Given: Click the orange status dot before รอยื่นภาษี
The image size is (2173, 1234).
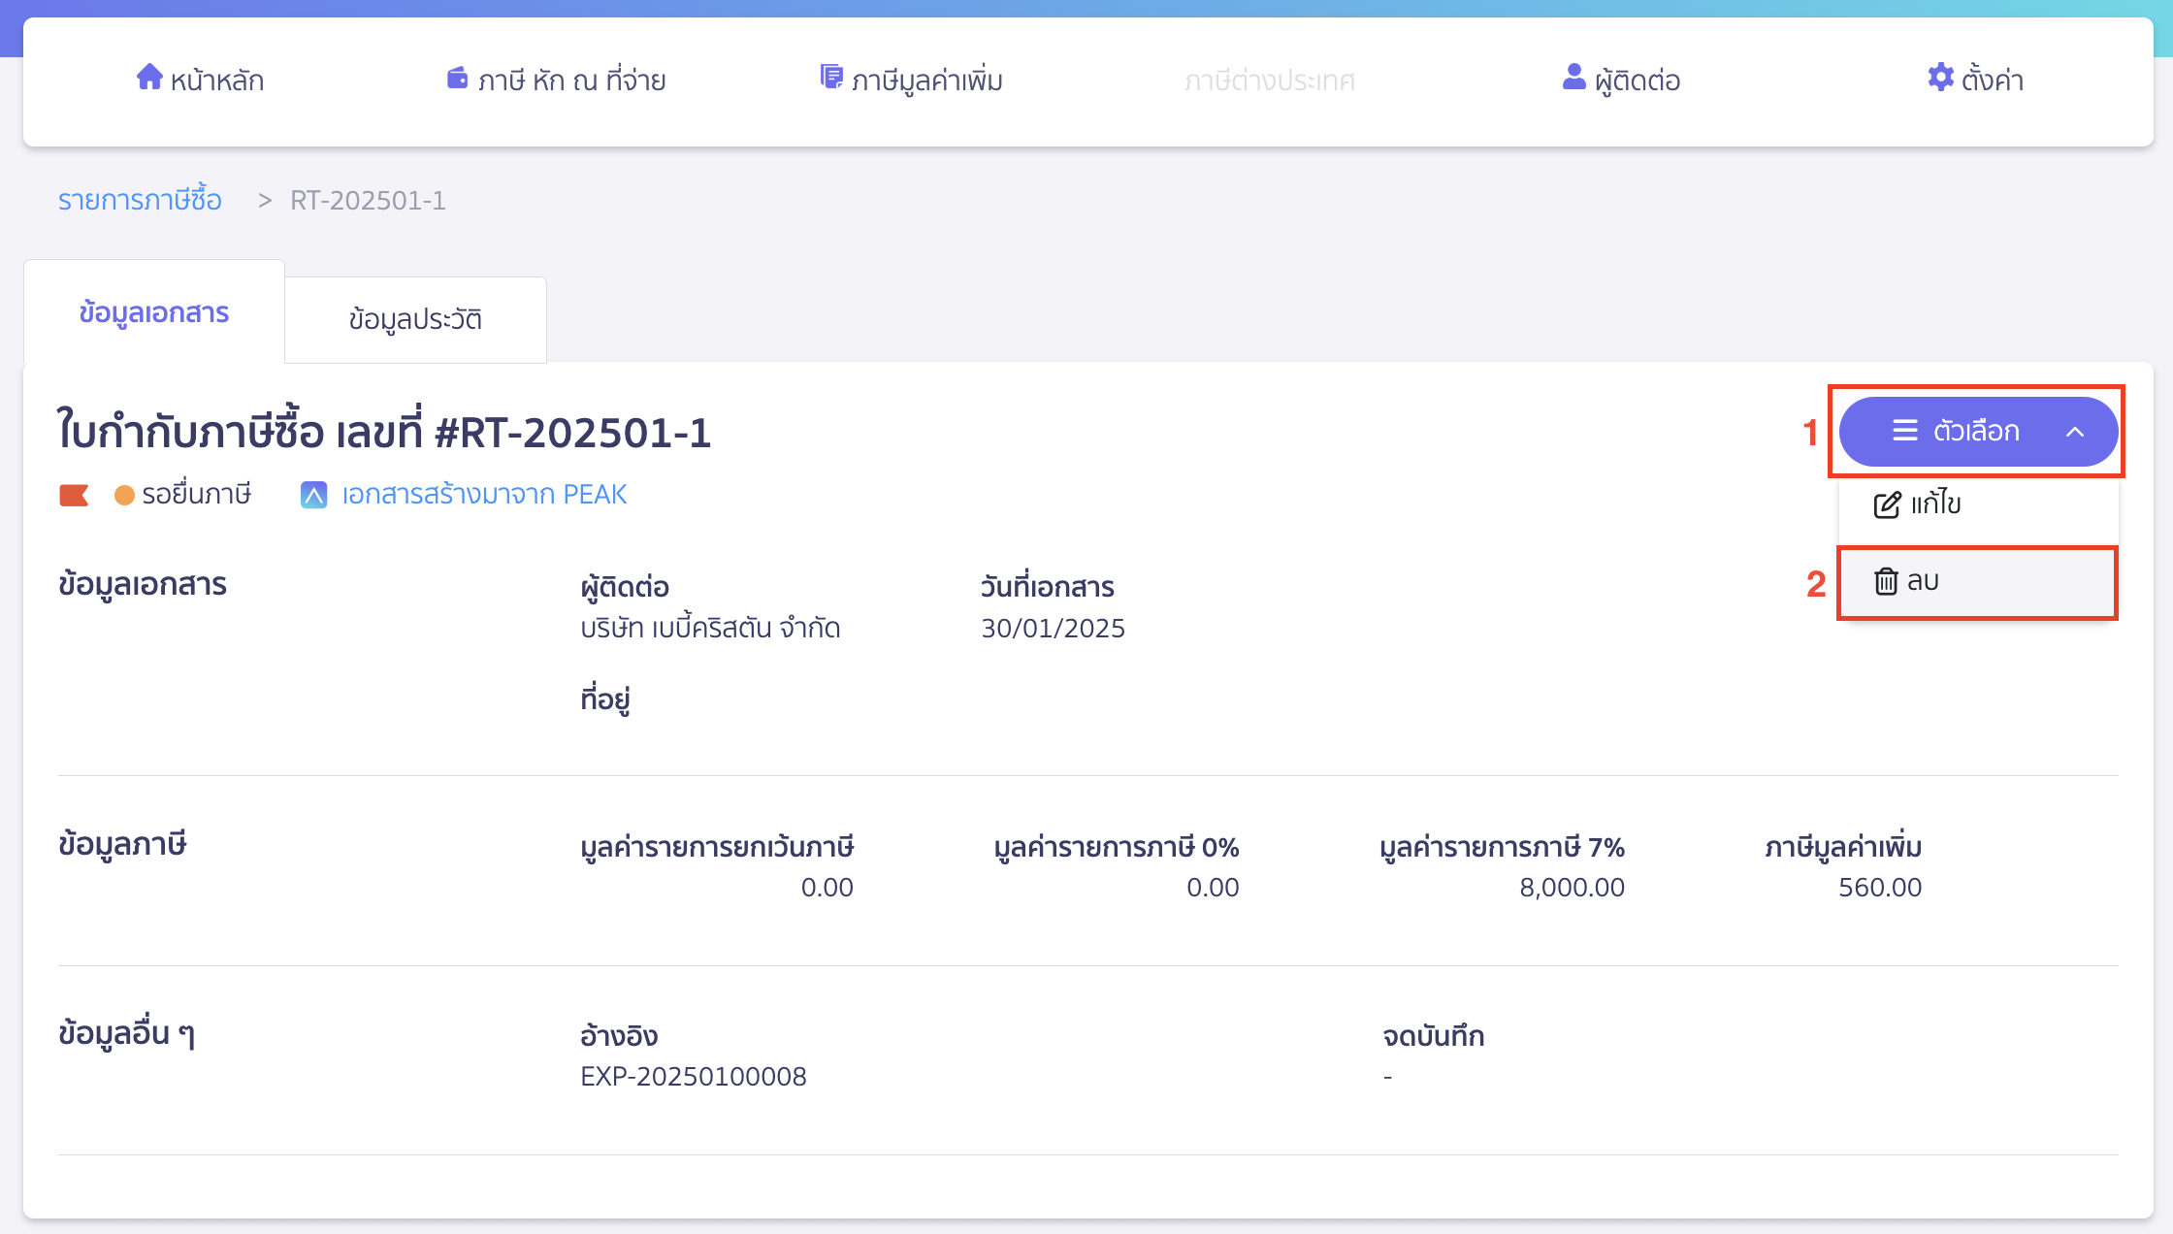Looking at the screenshot, I should [126, 494].
